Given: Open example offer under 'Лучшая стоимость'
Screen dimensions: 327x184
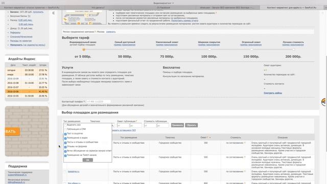Looking at the screenshot, I should coord(293,45).
